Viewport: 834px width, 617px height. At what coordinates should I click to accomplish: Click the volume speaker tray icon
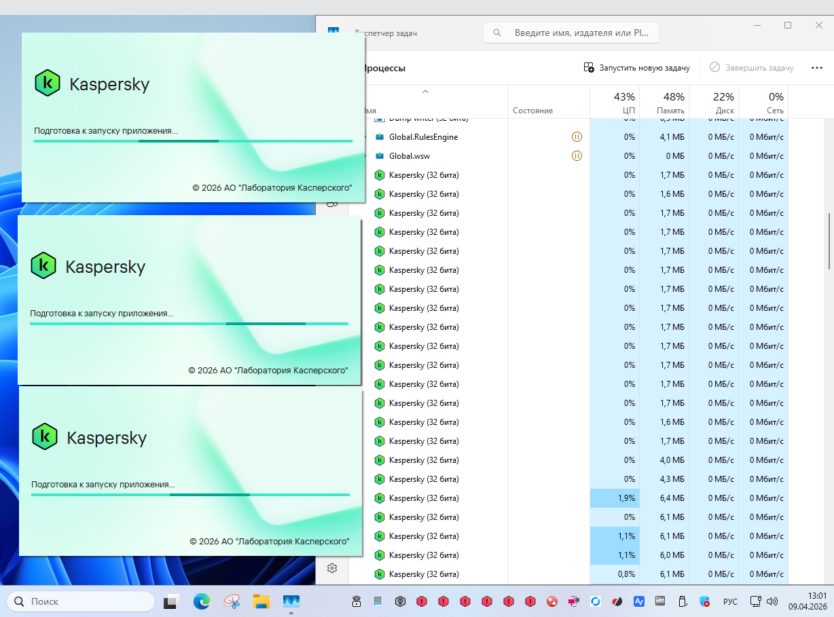[x=772, y=601]
